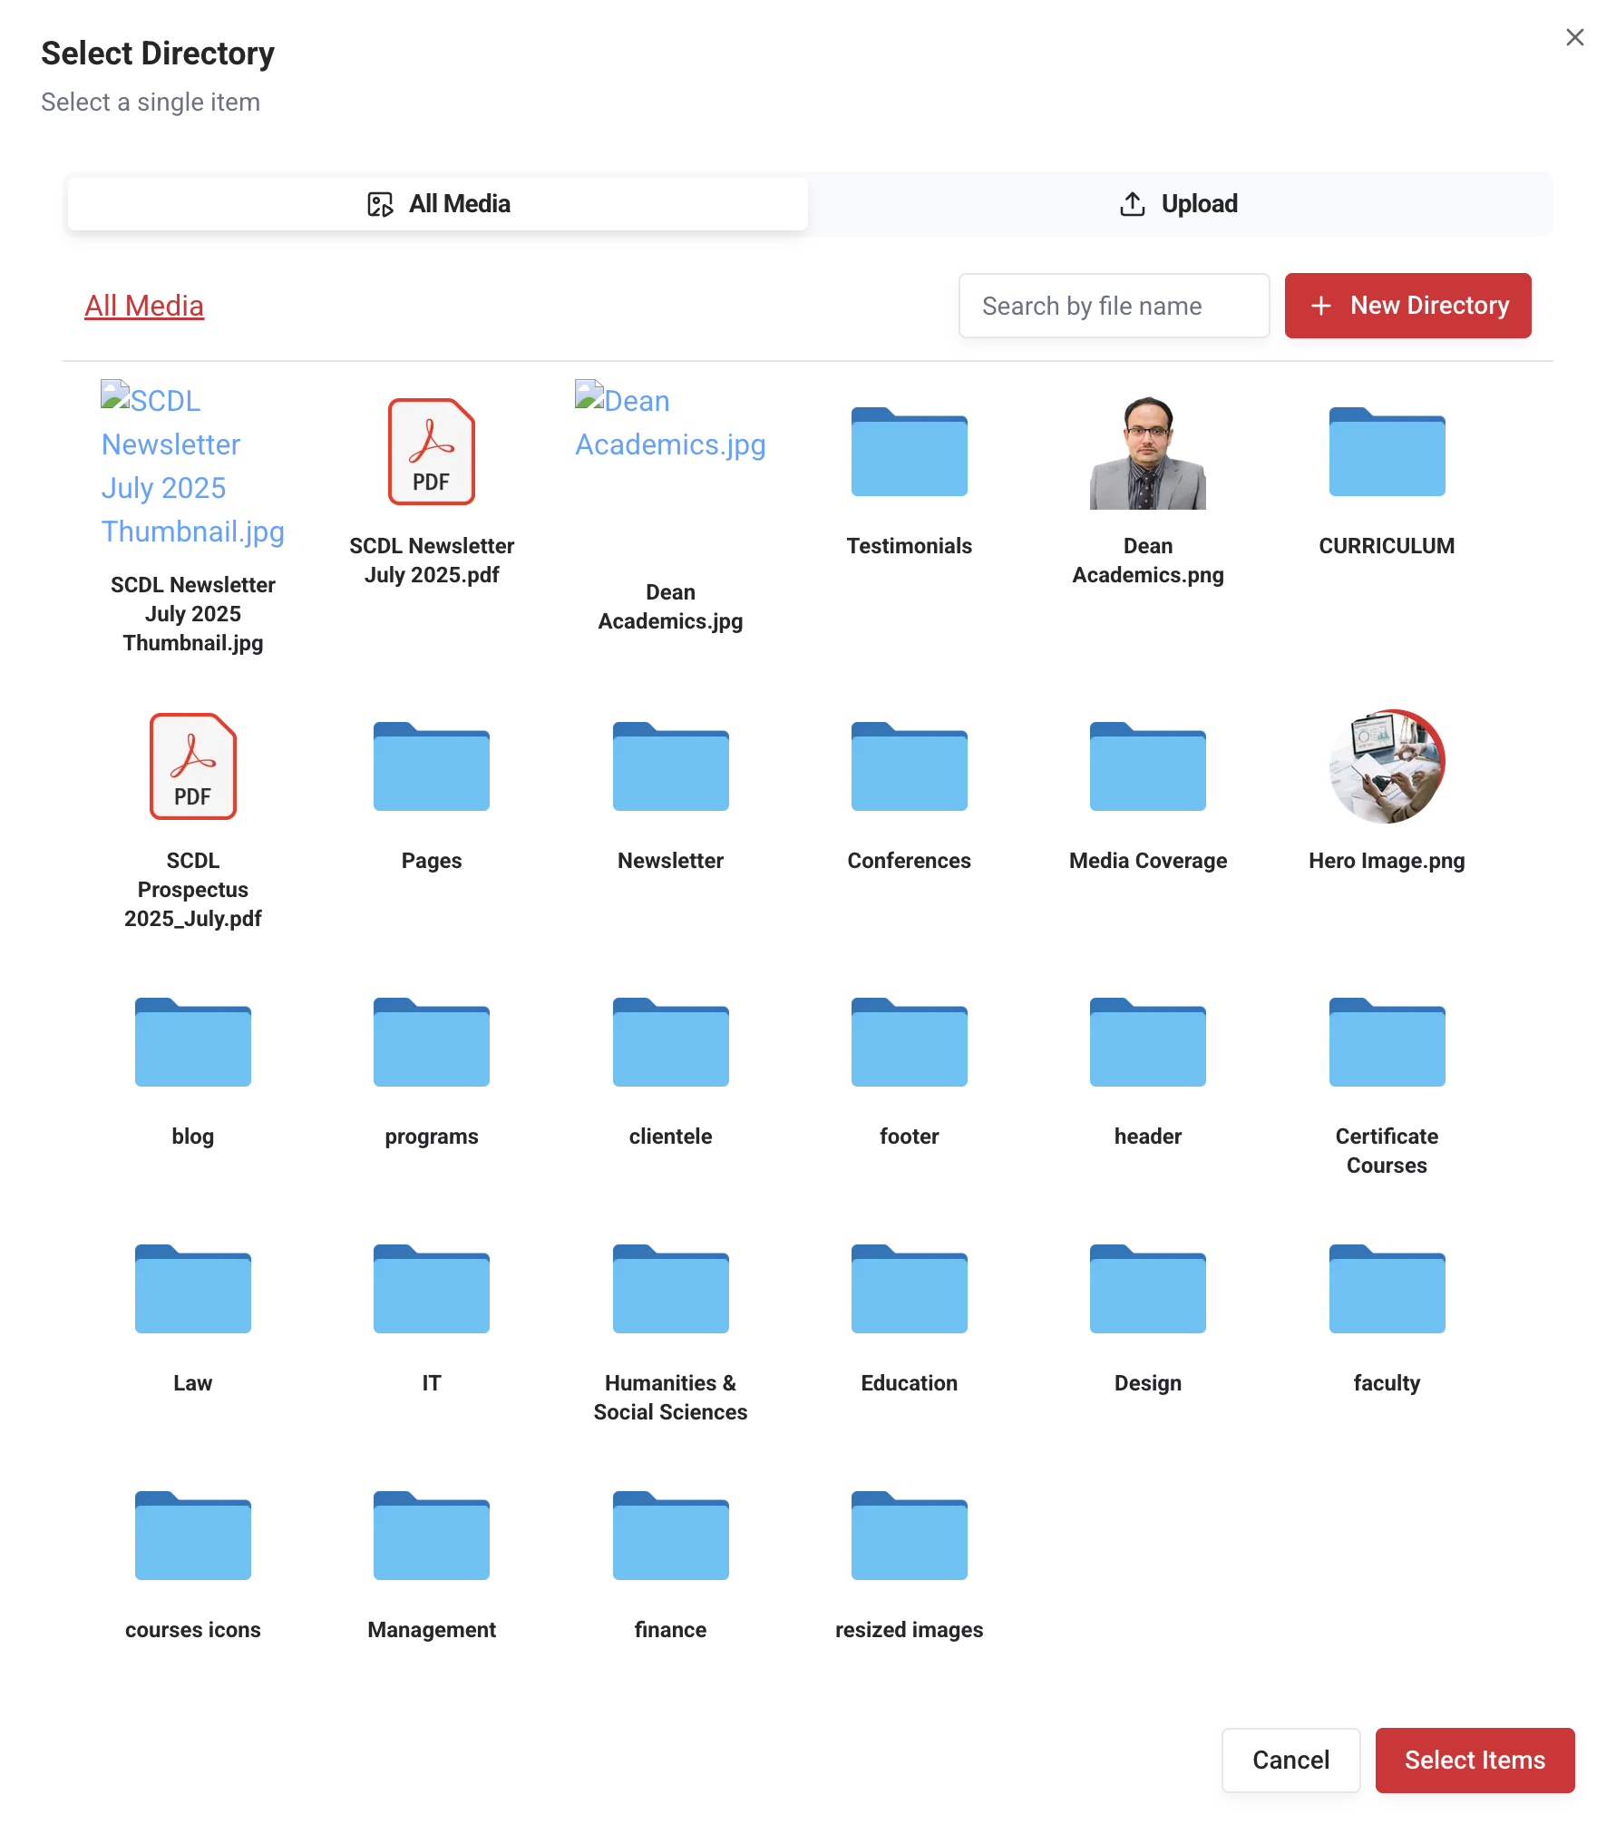Choose the Hero Image.png thumbnail
Viewport: 1616px width, 1834px height.
1386,766
